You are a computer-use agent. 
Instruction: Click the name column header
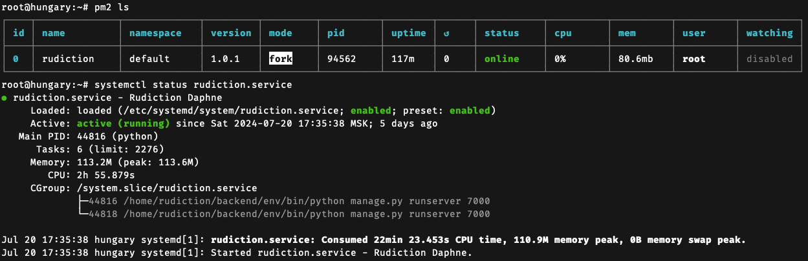[x=54, y=33]
